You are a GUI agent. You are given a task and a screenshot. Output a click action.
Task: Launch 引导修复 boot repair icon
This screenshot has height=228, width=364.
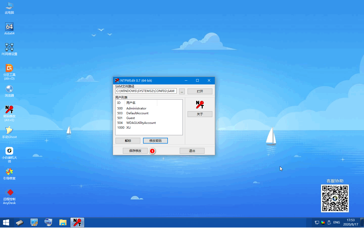[9, 172]
